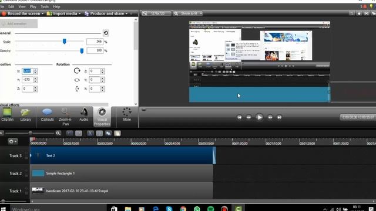The height and width of the screenshot is (211, 376).
Task: Step the Position Z value spinner
Action: [35, 89]
